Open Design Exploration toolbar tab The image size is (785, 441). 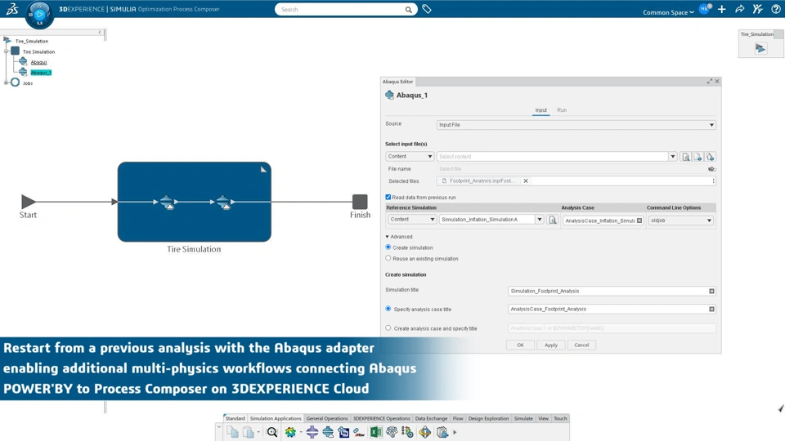coord(488,418)
